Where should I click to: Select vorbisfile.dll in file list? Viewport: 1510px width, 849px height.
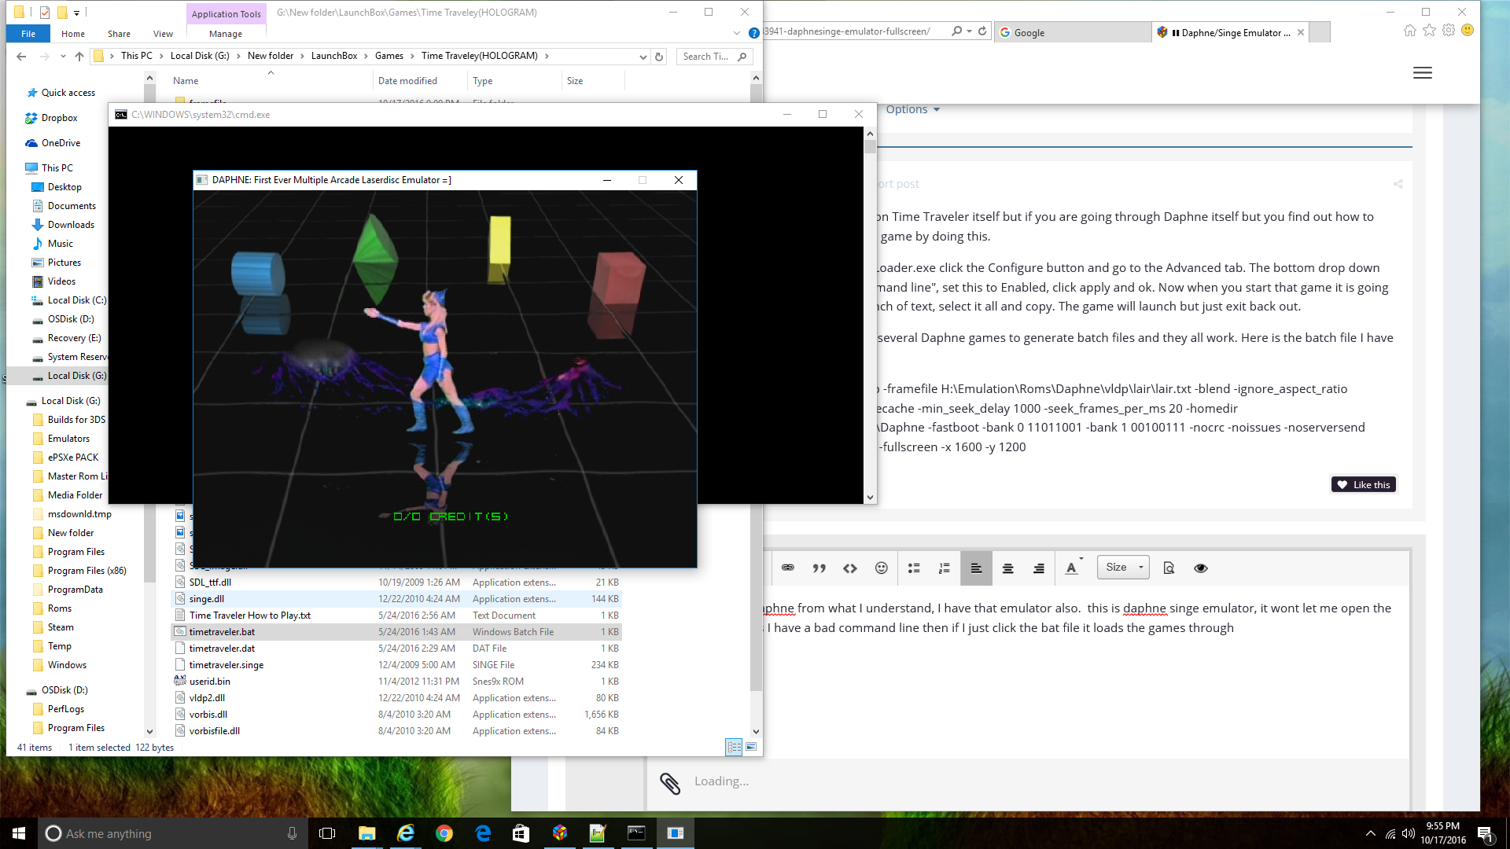click(397, 731)
